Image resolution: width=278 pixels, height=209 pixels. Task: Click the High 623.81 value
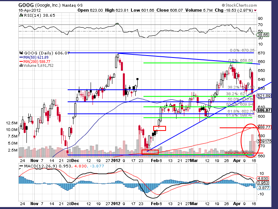[117, 10]
